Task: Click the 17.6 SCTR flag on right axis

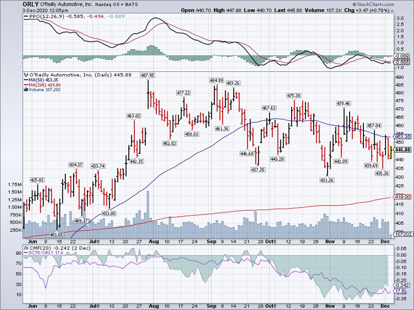Action: [399, 291]
